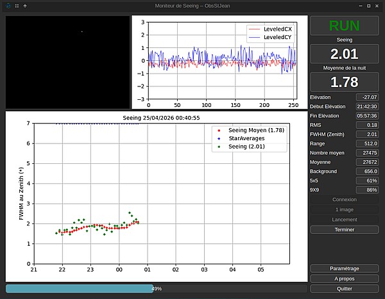Click the Quitter button
This screenshot has width=385, height=299.
[x=344, y=289]
